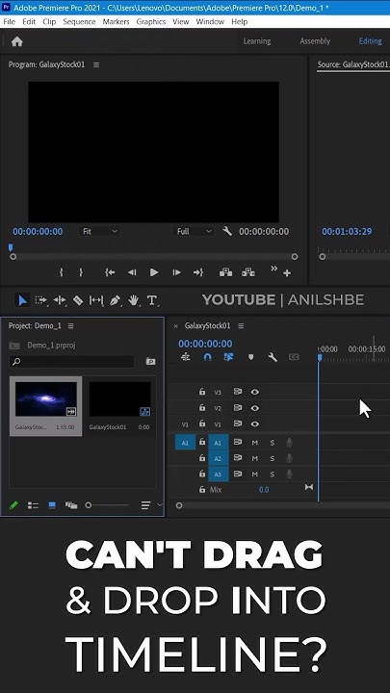Image resolution: width=390 pixels, height=693 pixels.
Task: Select the Track Select Forward tool
Action: [x=41, y=300]
